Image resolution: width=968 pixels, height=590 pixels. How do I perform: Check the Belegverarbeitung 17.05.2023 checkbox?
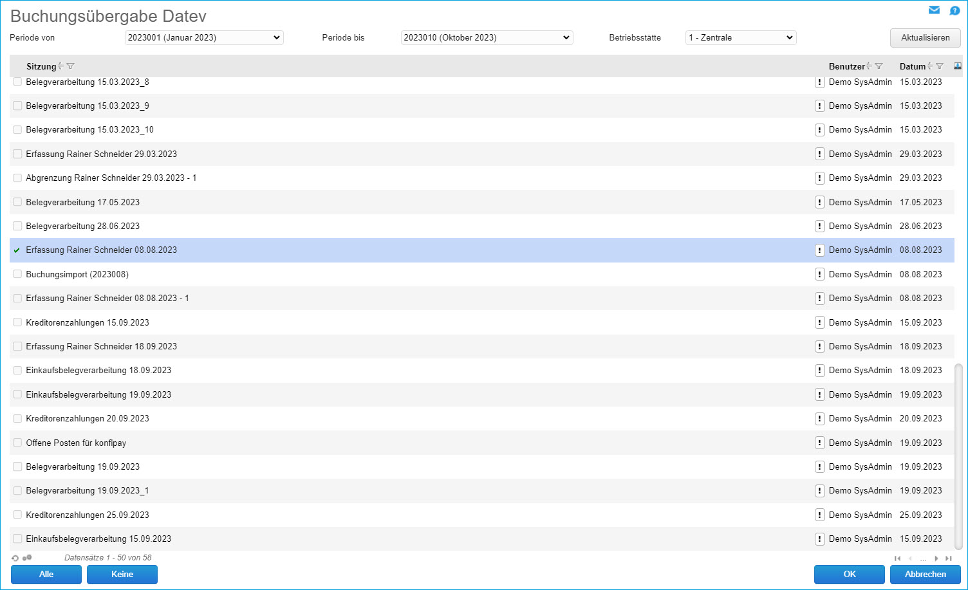(17, 202)
